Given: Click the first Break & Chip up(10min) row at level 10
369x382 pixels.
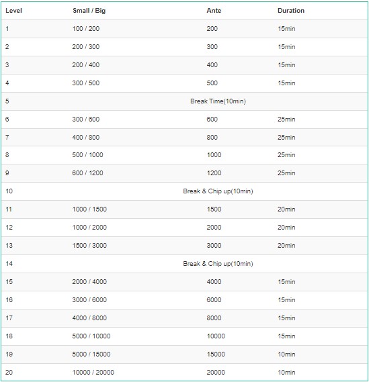Looking at the screenshot, I should pos(185,191).
